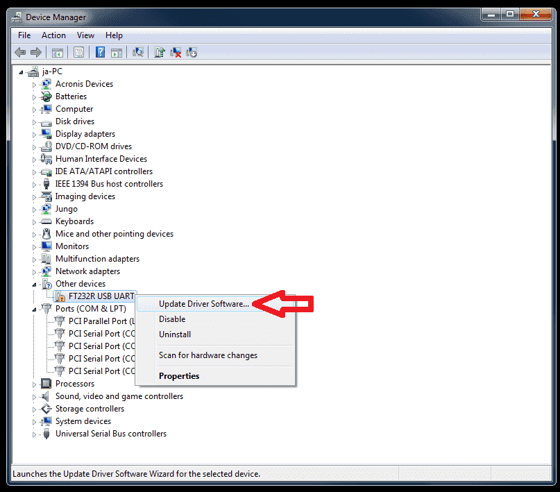
Task: Click the Back navigation arrow icon
Action: (19, 52)
